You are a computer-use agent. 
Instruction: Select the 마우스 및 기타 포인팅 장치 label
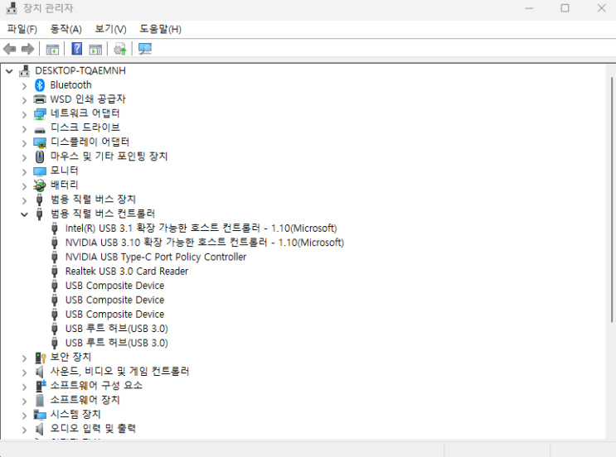pos(109,156)
